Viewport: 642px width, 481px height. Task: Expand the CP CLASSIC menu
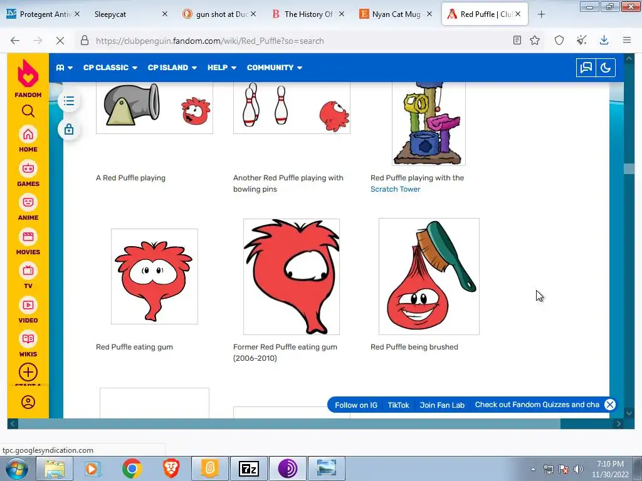click(110, 68)
